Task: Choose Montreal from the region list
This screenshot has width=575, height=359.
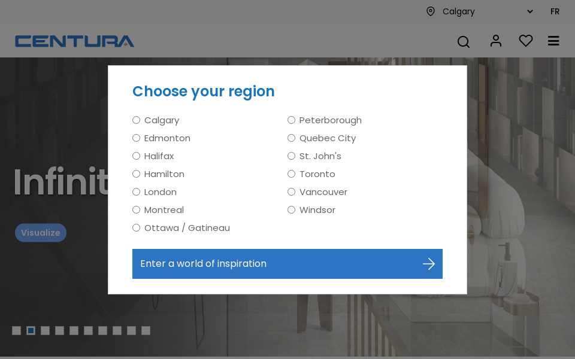Action: point(136,209)
